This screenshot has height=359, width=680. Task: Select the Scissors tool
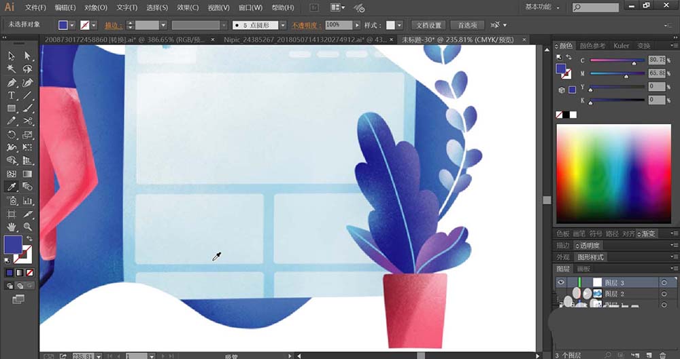(28, 121)
